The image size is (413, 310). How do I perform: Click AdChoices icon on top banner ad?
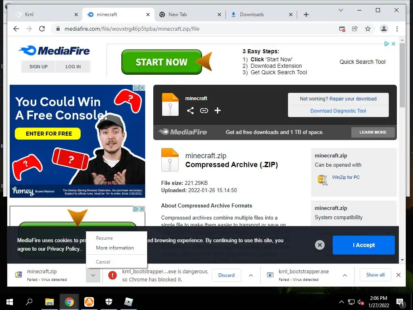click(x=387, y=44)
